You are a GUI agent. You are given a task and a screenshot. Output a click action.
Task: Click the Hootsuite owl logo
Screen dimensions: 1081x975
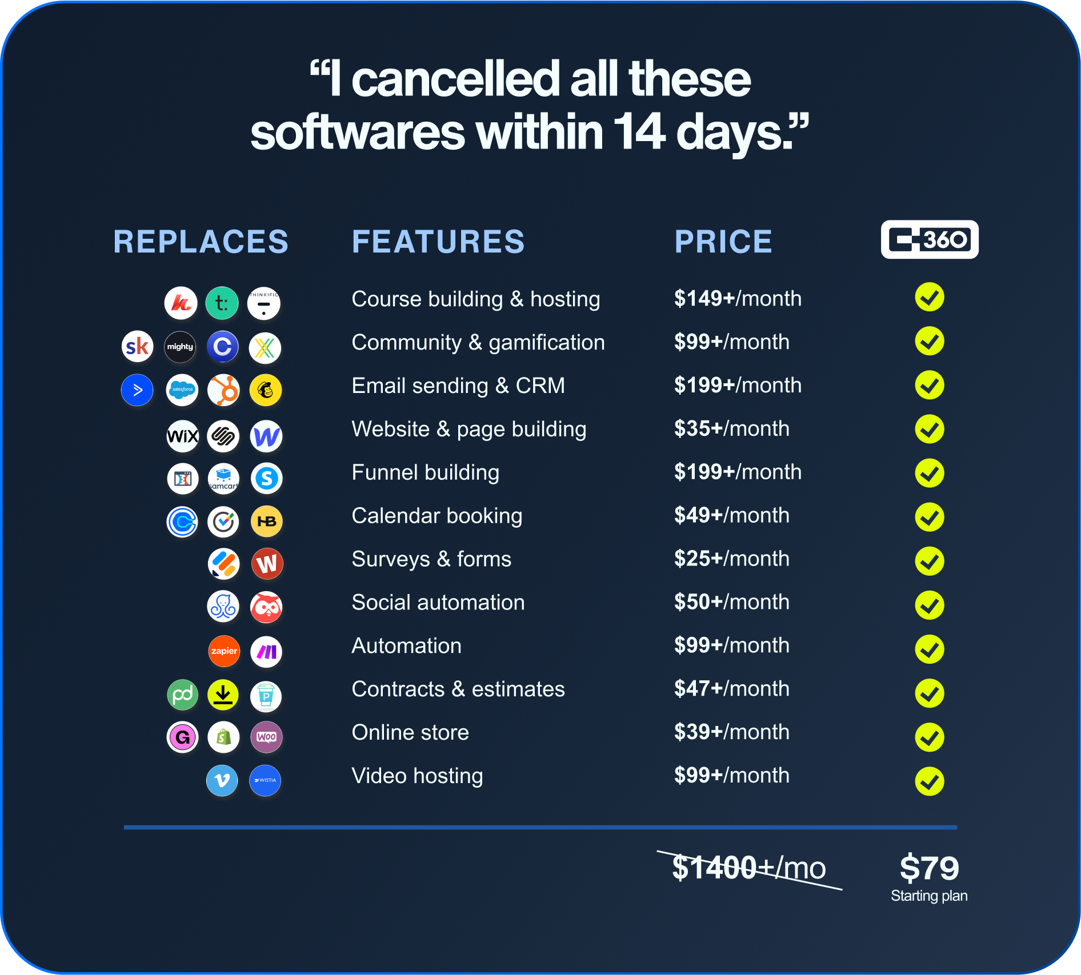[x=266, y=607]
